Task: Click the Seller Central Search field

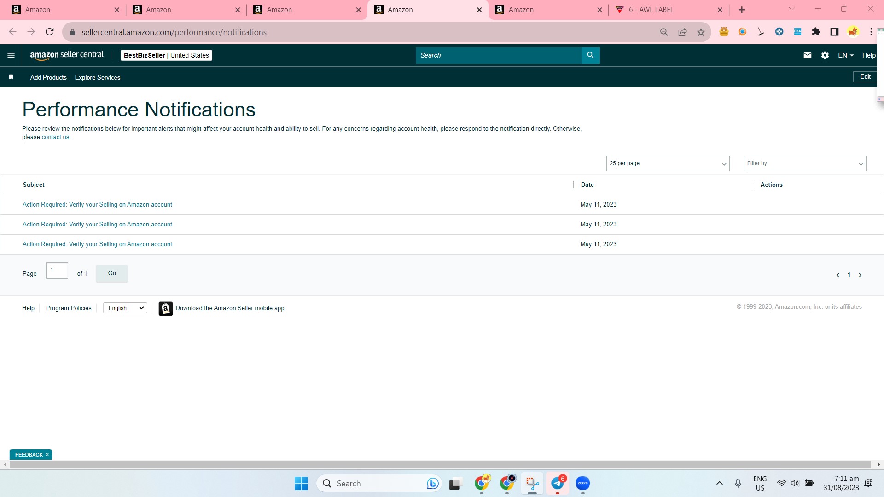Action: pyautogui.click(x=498, y=55)
